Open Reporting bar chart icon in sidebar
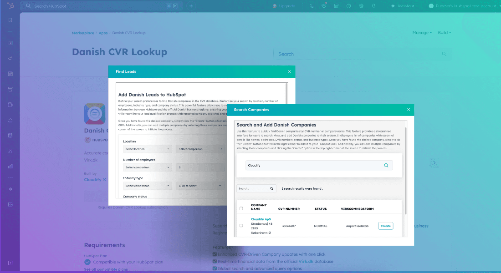The height and width of the screenshot is (273, 501). pyautogui.click(x=10, y=167)
